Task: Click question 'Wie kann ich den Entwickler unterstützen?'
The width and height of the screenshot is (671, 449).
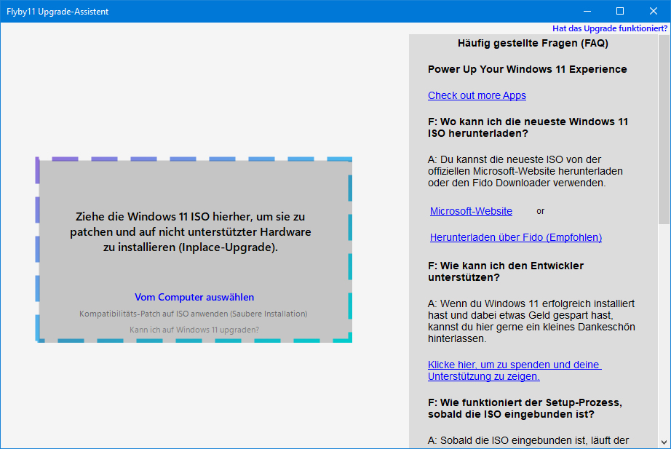Action: (506, 271)
